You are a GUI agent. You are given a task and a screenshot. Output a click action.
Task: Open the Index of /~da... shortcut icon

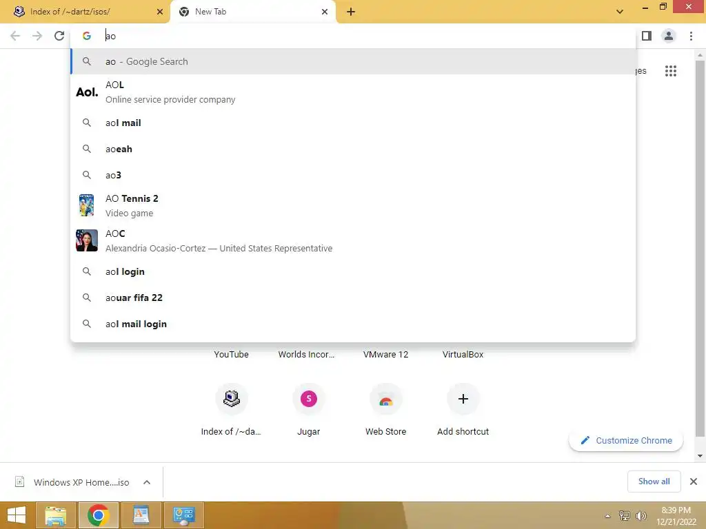point(232,399)
